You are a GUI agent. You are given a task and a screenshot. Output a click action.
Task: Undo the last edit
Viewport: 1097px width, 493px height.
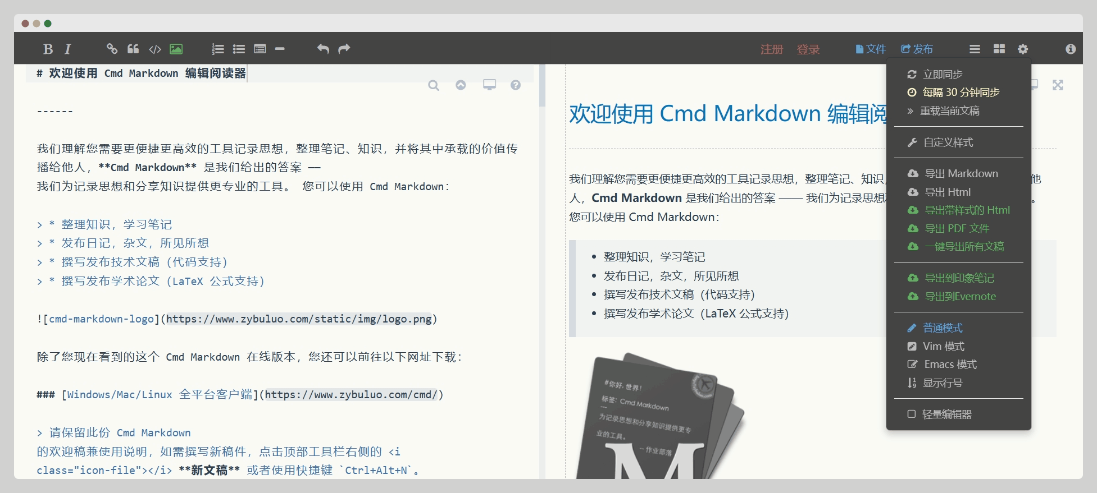click(x=323, y=49)
